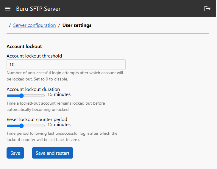Click the unfilled track of the reset counter slider
This screenshot has height=169, width=217.
tap(34, 126)
